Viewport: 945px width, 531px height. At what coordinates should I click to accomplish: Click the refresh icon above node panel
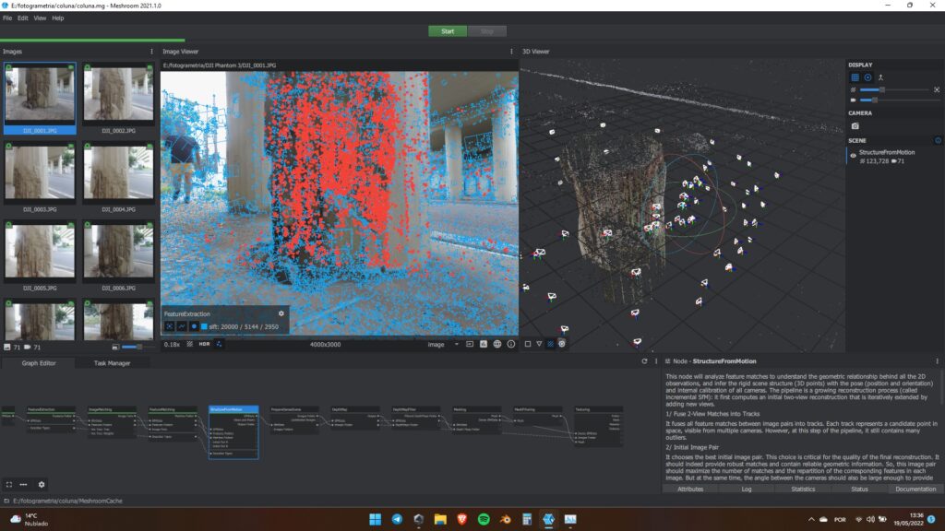pos(644,361)
